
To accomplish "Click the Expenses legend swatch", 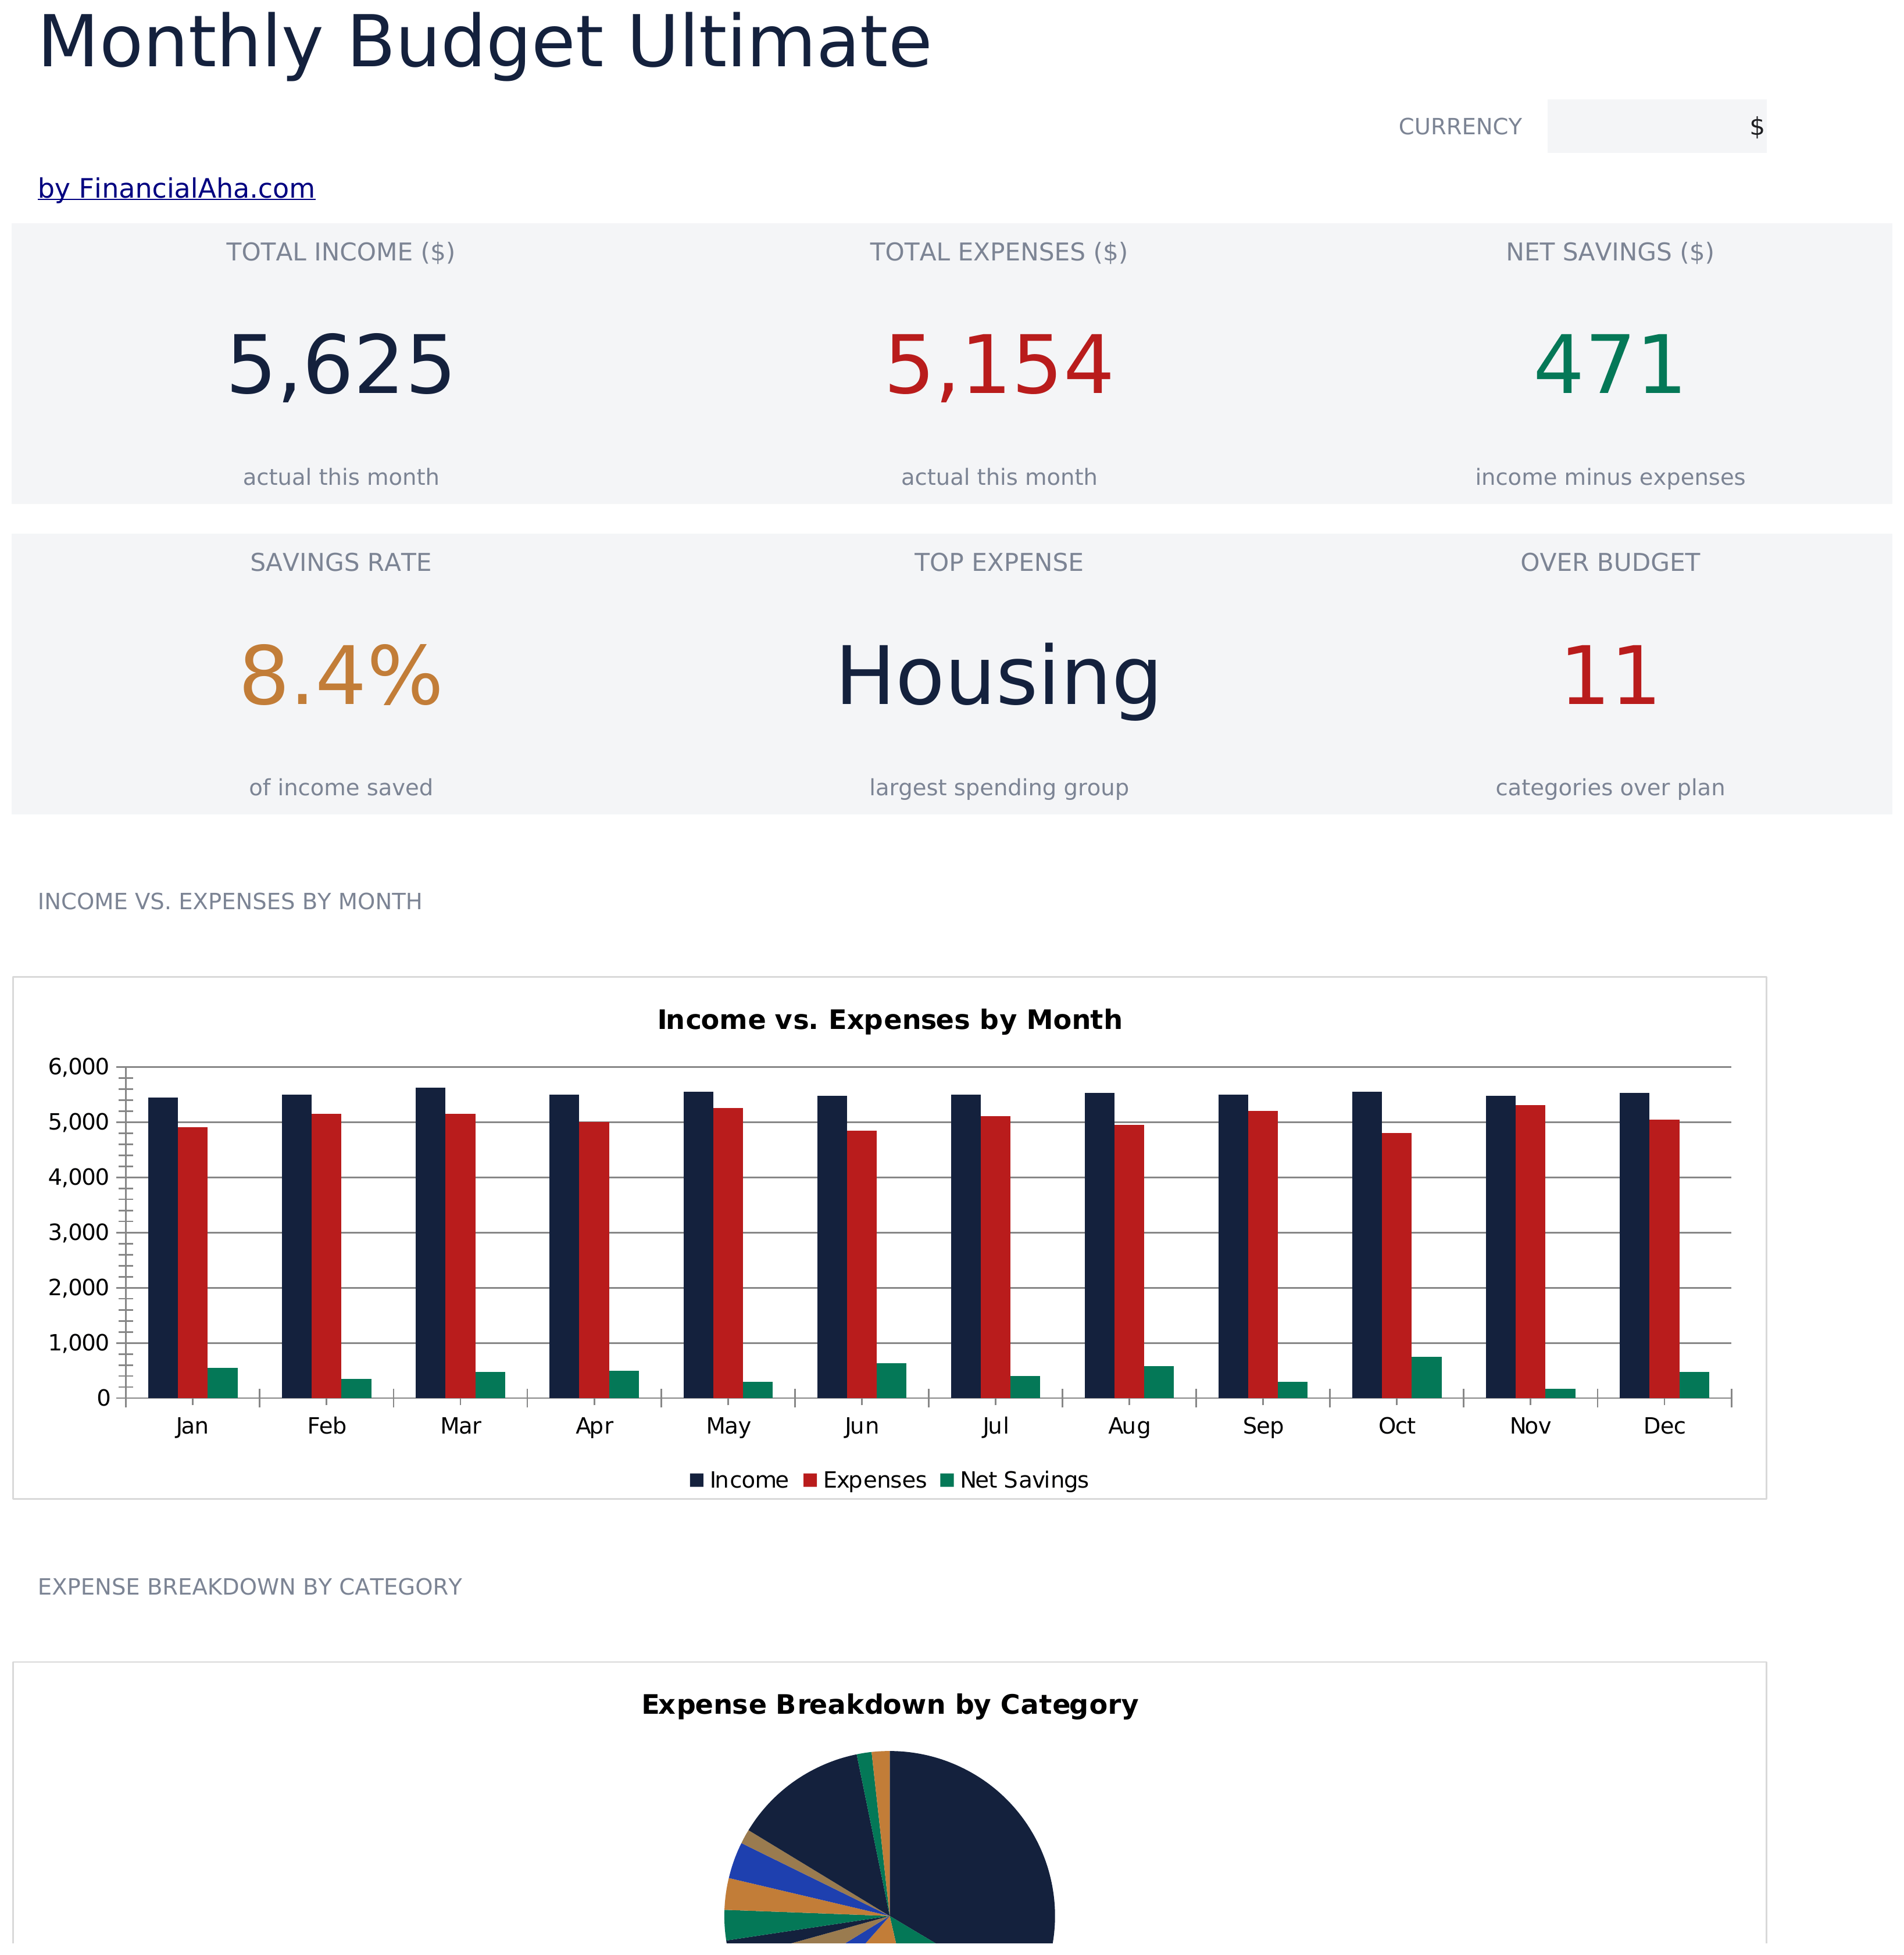I will click(x=810, y=1480).
